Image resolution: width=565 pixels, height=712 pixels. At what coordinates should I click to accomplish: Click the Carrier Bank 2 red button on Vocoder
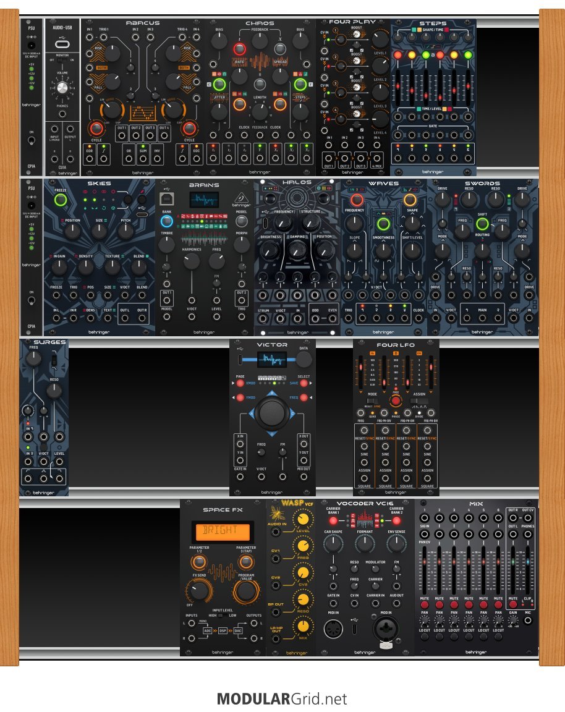click(396, 521)
